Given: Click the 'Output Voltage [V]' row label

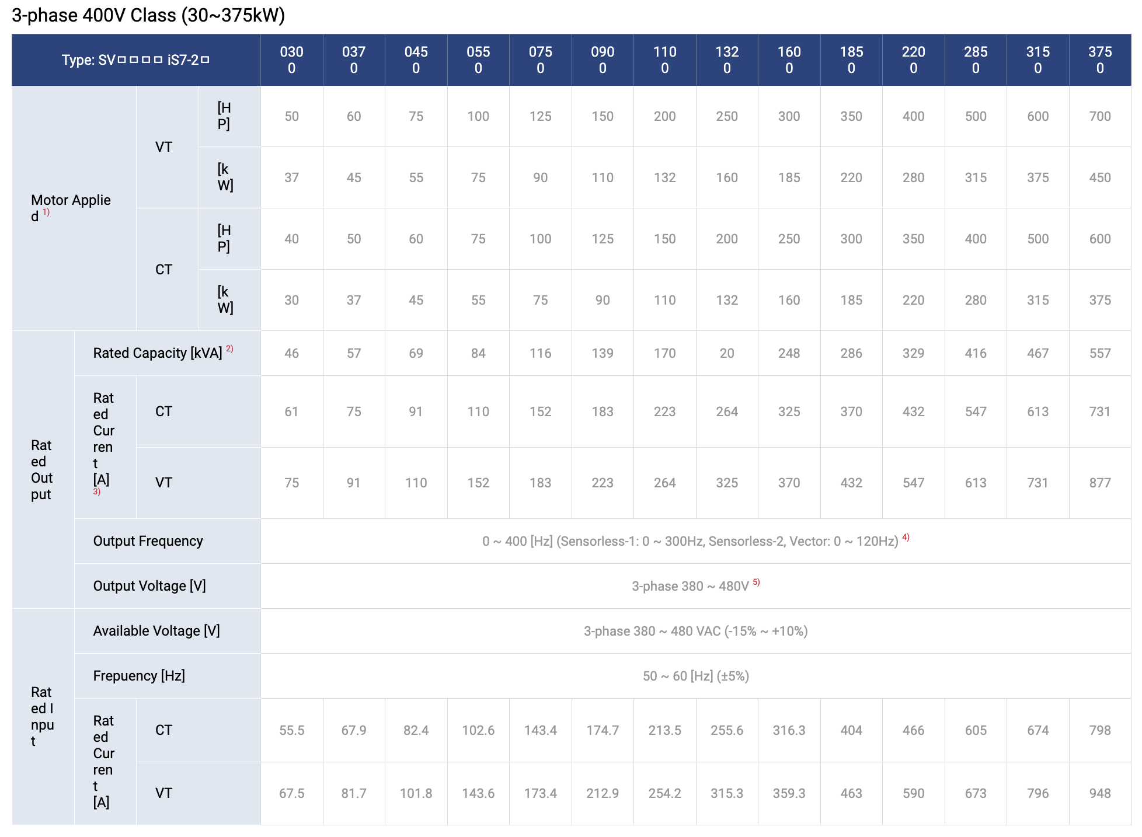Looking at the screenshot, I should click(149, 586).
